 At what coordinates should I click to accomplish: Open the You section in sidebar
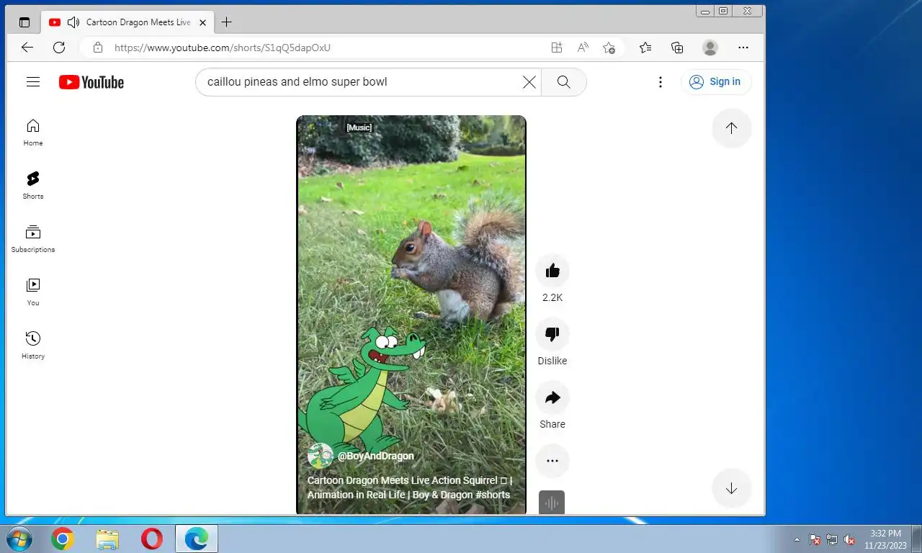coord(33,292)
